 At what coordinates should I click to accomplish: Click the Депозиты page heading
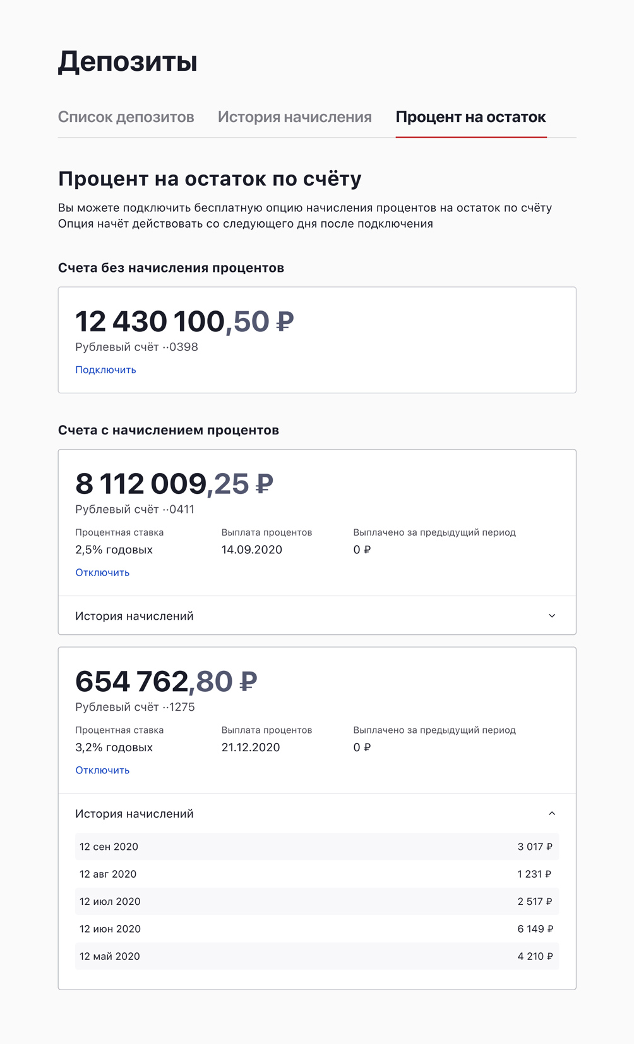point(128,61)
